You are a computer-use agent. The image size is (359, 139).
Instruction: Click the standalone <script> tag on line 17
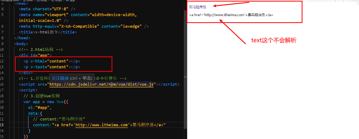[28, 90]
